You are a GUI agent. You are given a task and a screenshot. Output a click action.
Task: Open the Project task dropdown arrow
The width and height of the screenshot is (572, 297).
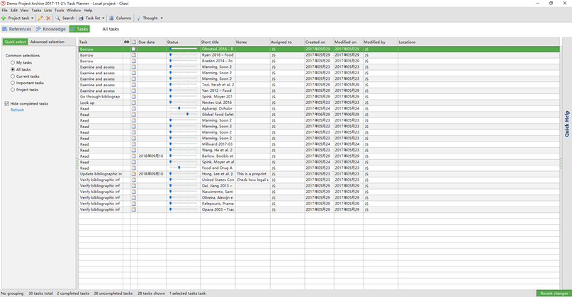[x=32, y=18]
